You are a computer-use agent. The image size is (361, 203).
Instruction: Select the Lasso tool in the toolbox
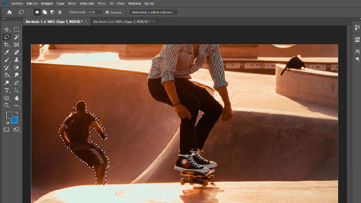tap(7, 37)
